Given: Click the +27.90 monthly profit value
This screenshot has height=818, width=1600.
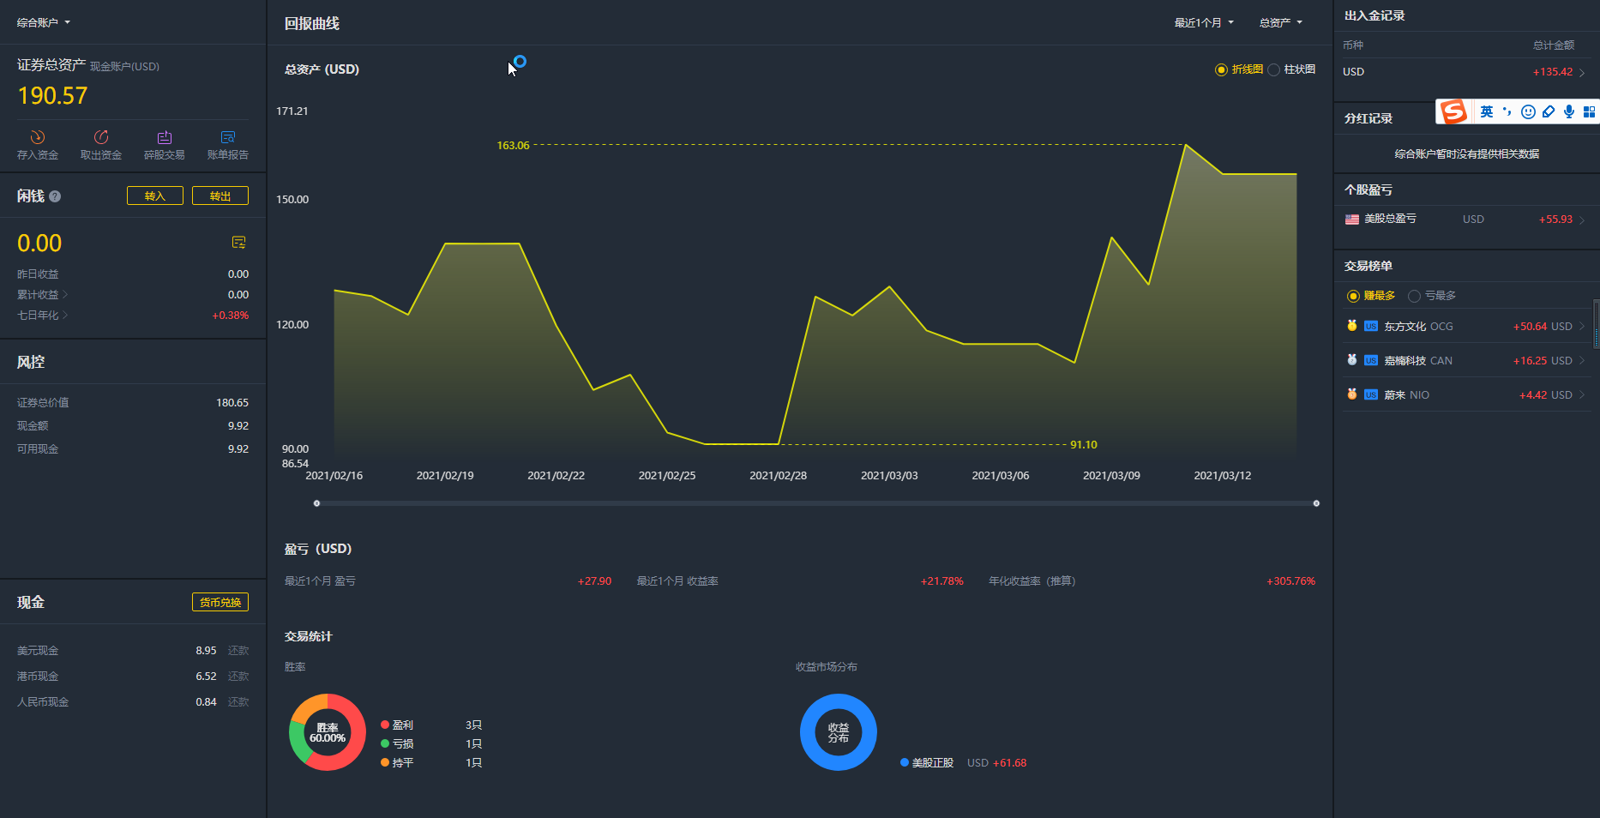Looking at the screenshot, I should 595,581.
